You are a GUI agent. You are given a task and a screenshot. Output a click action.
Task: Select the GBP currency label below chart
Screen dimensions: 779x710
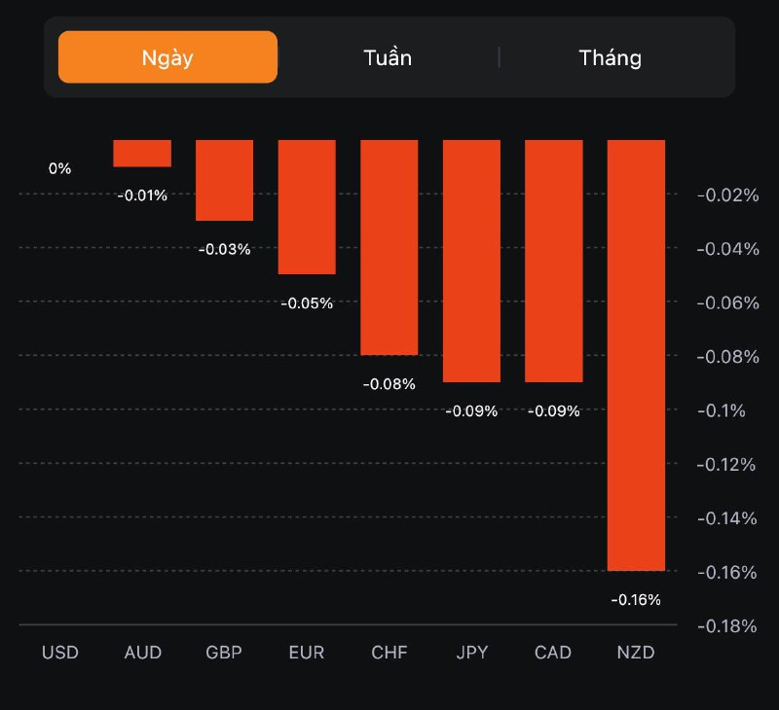click(225, 652)
